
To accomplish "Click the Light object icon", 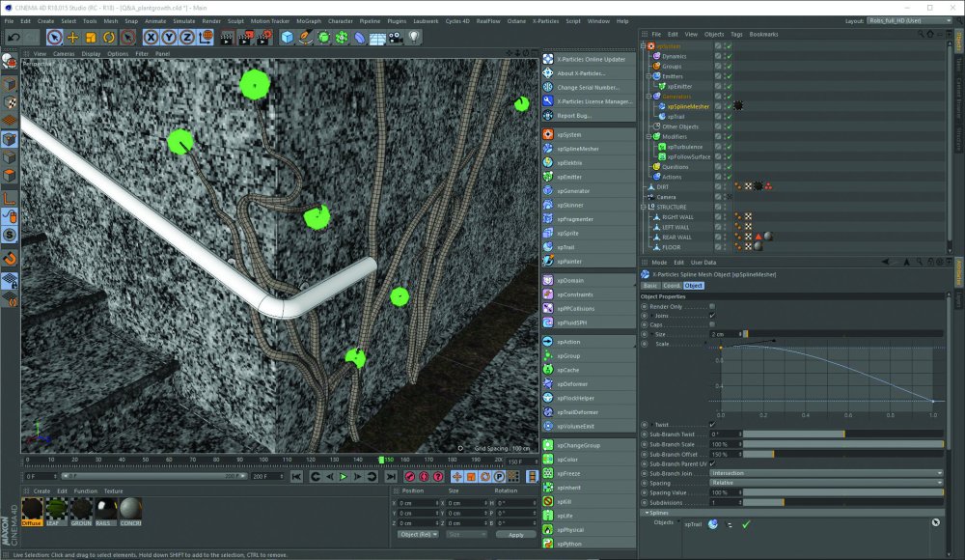I will pyautogui.click(x=414, y=38).
